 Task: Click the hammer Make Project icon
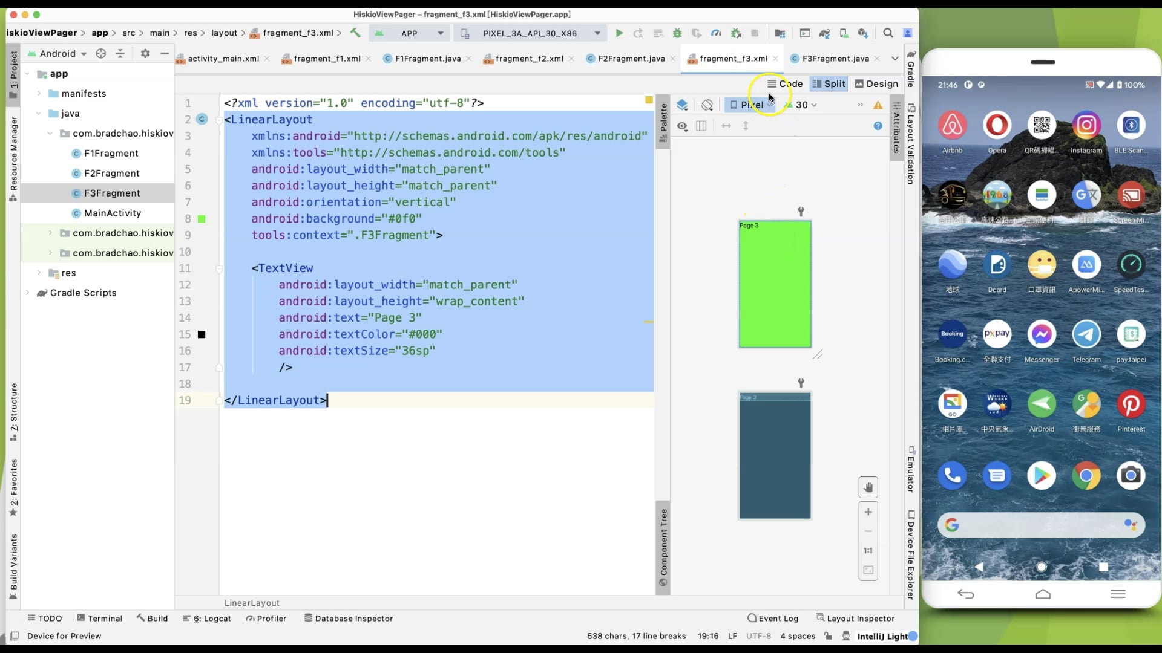pyautogui.click(x=355, y=33)
